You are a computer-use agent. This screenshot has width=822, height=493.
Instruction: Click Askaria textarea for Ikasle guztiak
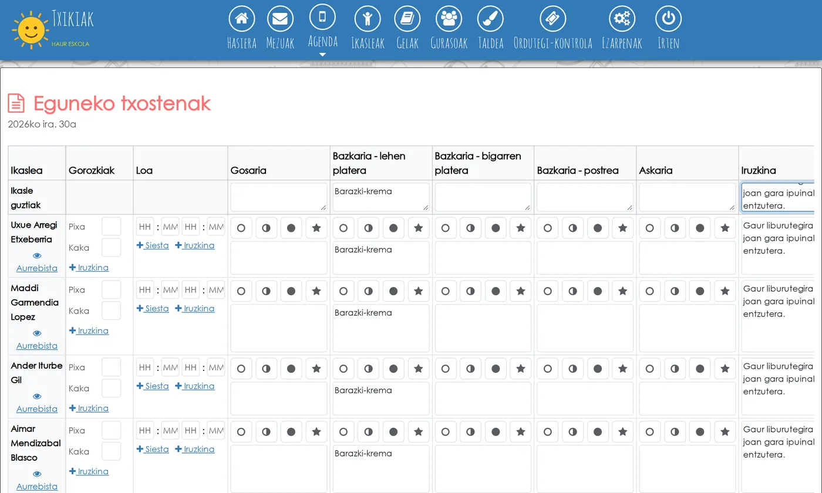pos(687,197)
